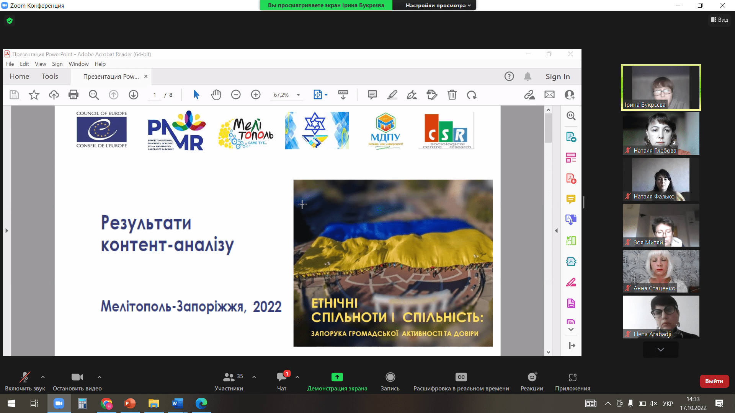Open PowerPoint from the Windows taskbar
The image size is (735, 413).
point(130,403)
